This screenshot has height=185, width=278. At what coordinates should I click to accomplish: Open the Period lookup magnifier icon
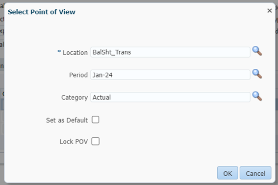point(257,74)
